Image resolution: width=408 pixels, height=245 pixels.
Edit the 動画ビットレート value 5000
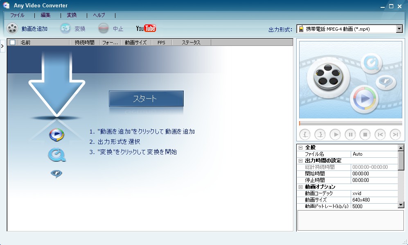pyautogui.click(x=374, y=206)
